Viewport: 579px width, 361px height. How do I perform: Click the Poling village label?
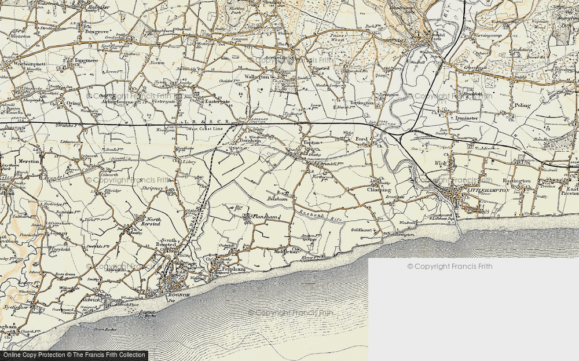pyautogui.click(x=522, y=105)
